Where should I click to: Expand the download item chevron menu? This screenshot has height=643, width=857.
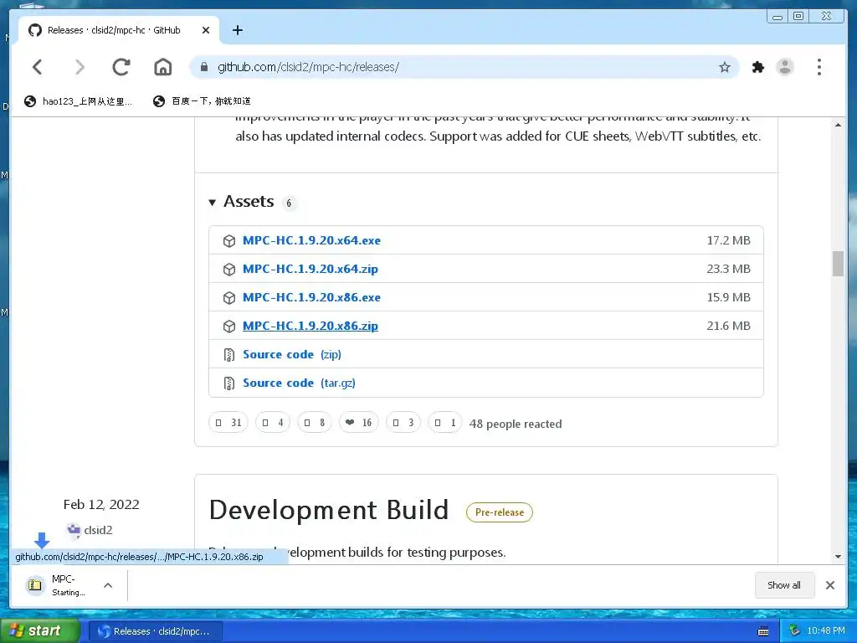point(108,585)
